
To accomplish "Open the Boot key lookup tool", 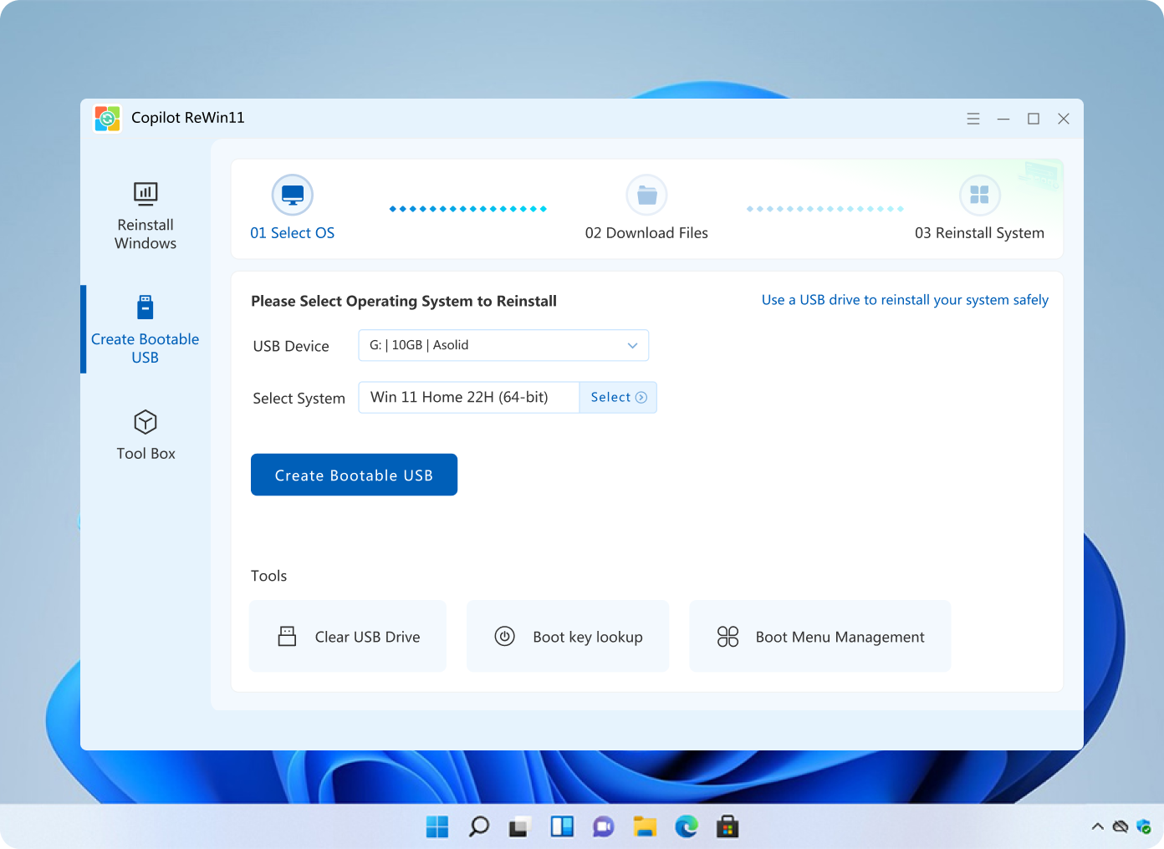I will tap(568, 637).
